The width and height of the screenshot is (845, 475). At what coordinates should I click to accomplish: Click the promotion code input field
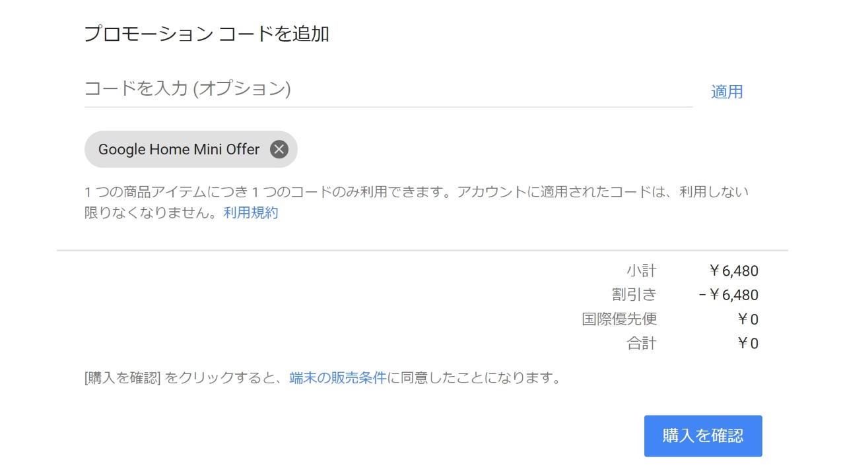388,89
